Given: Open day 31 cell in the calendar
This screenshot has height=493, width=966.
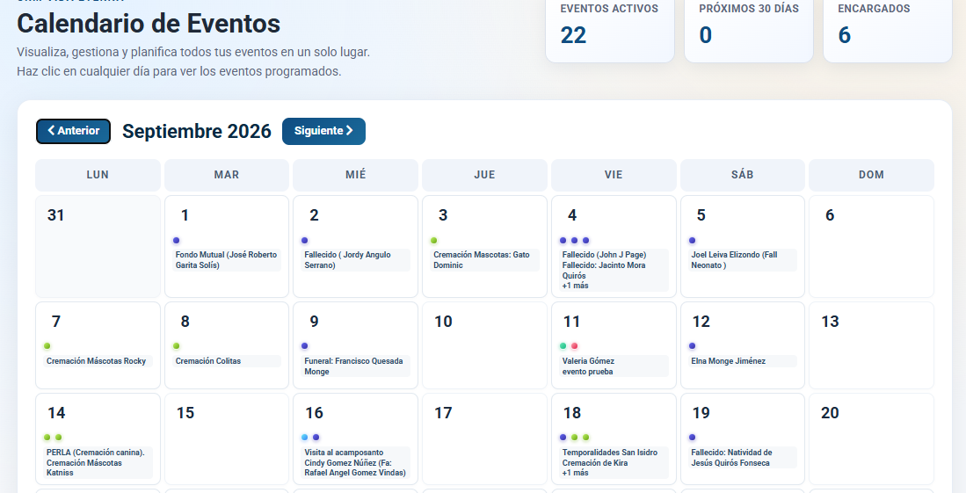Looking at the screenshot, I should click(x=98, y=246).
